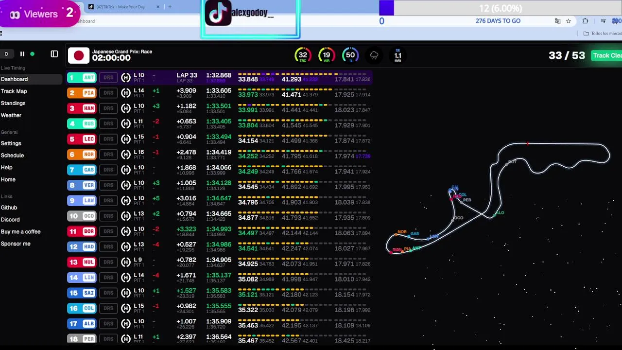Click hard tyre icon in ALB row
Screen dimensions: 622x350
(126, 324)
